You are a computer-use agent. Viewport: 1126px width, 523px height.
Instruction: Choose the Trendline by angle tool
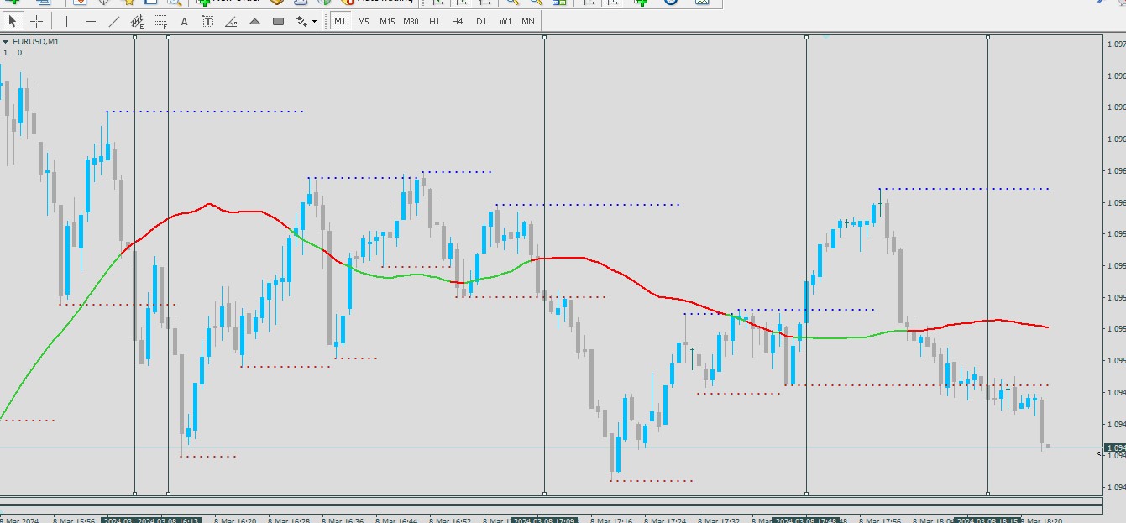(232, 21)
